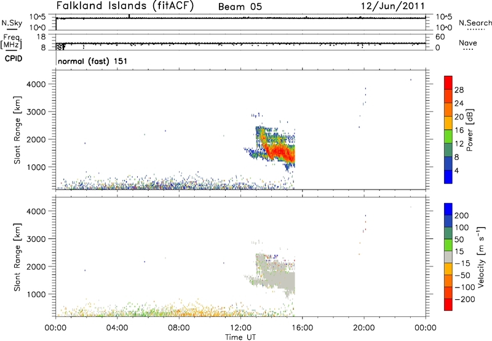Click the red high-power echo region in power panel
This screenshot has width=492, height=341.
point(280,152)
